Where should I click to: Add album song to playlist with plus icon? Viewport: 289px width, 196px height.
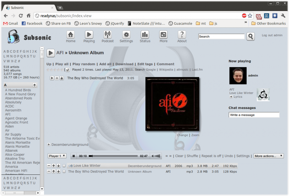tap(57, 78)
